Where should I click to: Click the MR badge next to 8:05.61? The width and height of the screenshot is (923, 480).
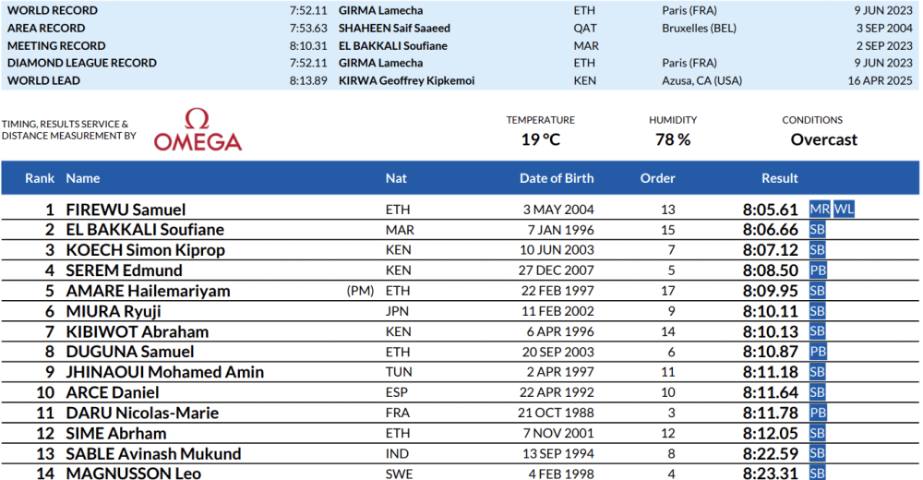click(820, 210)
